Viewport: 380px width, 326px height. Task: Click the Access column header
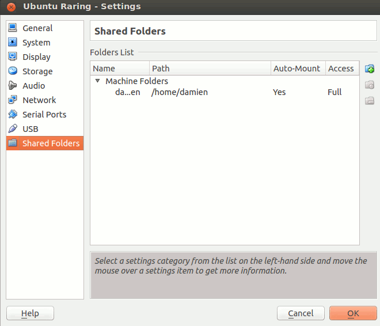[342, 69]
